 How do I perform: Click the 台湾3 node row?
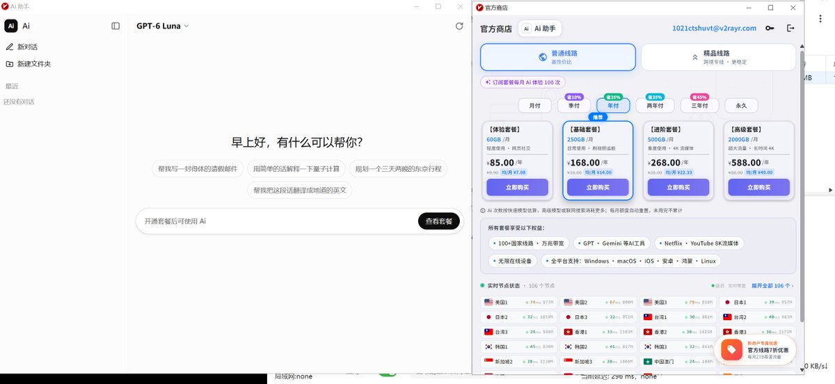pos(519,332)
